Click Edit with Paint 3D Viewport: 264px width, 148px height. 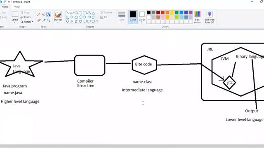(x=210, y=17)
